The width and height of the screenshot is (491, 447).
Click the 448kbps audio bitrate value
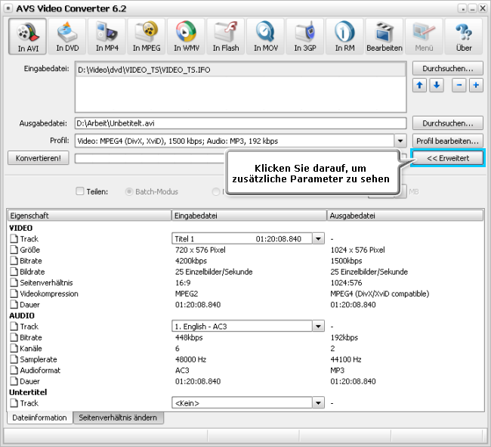coord(189,337)
